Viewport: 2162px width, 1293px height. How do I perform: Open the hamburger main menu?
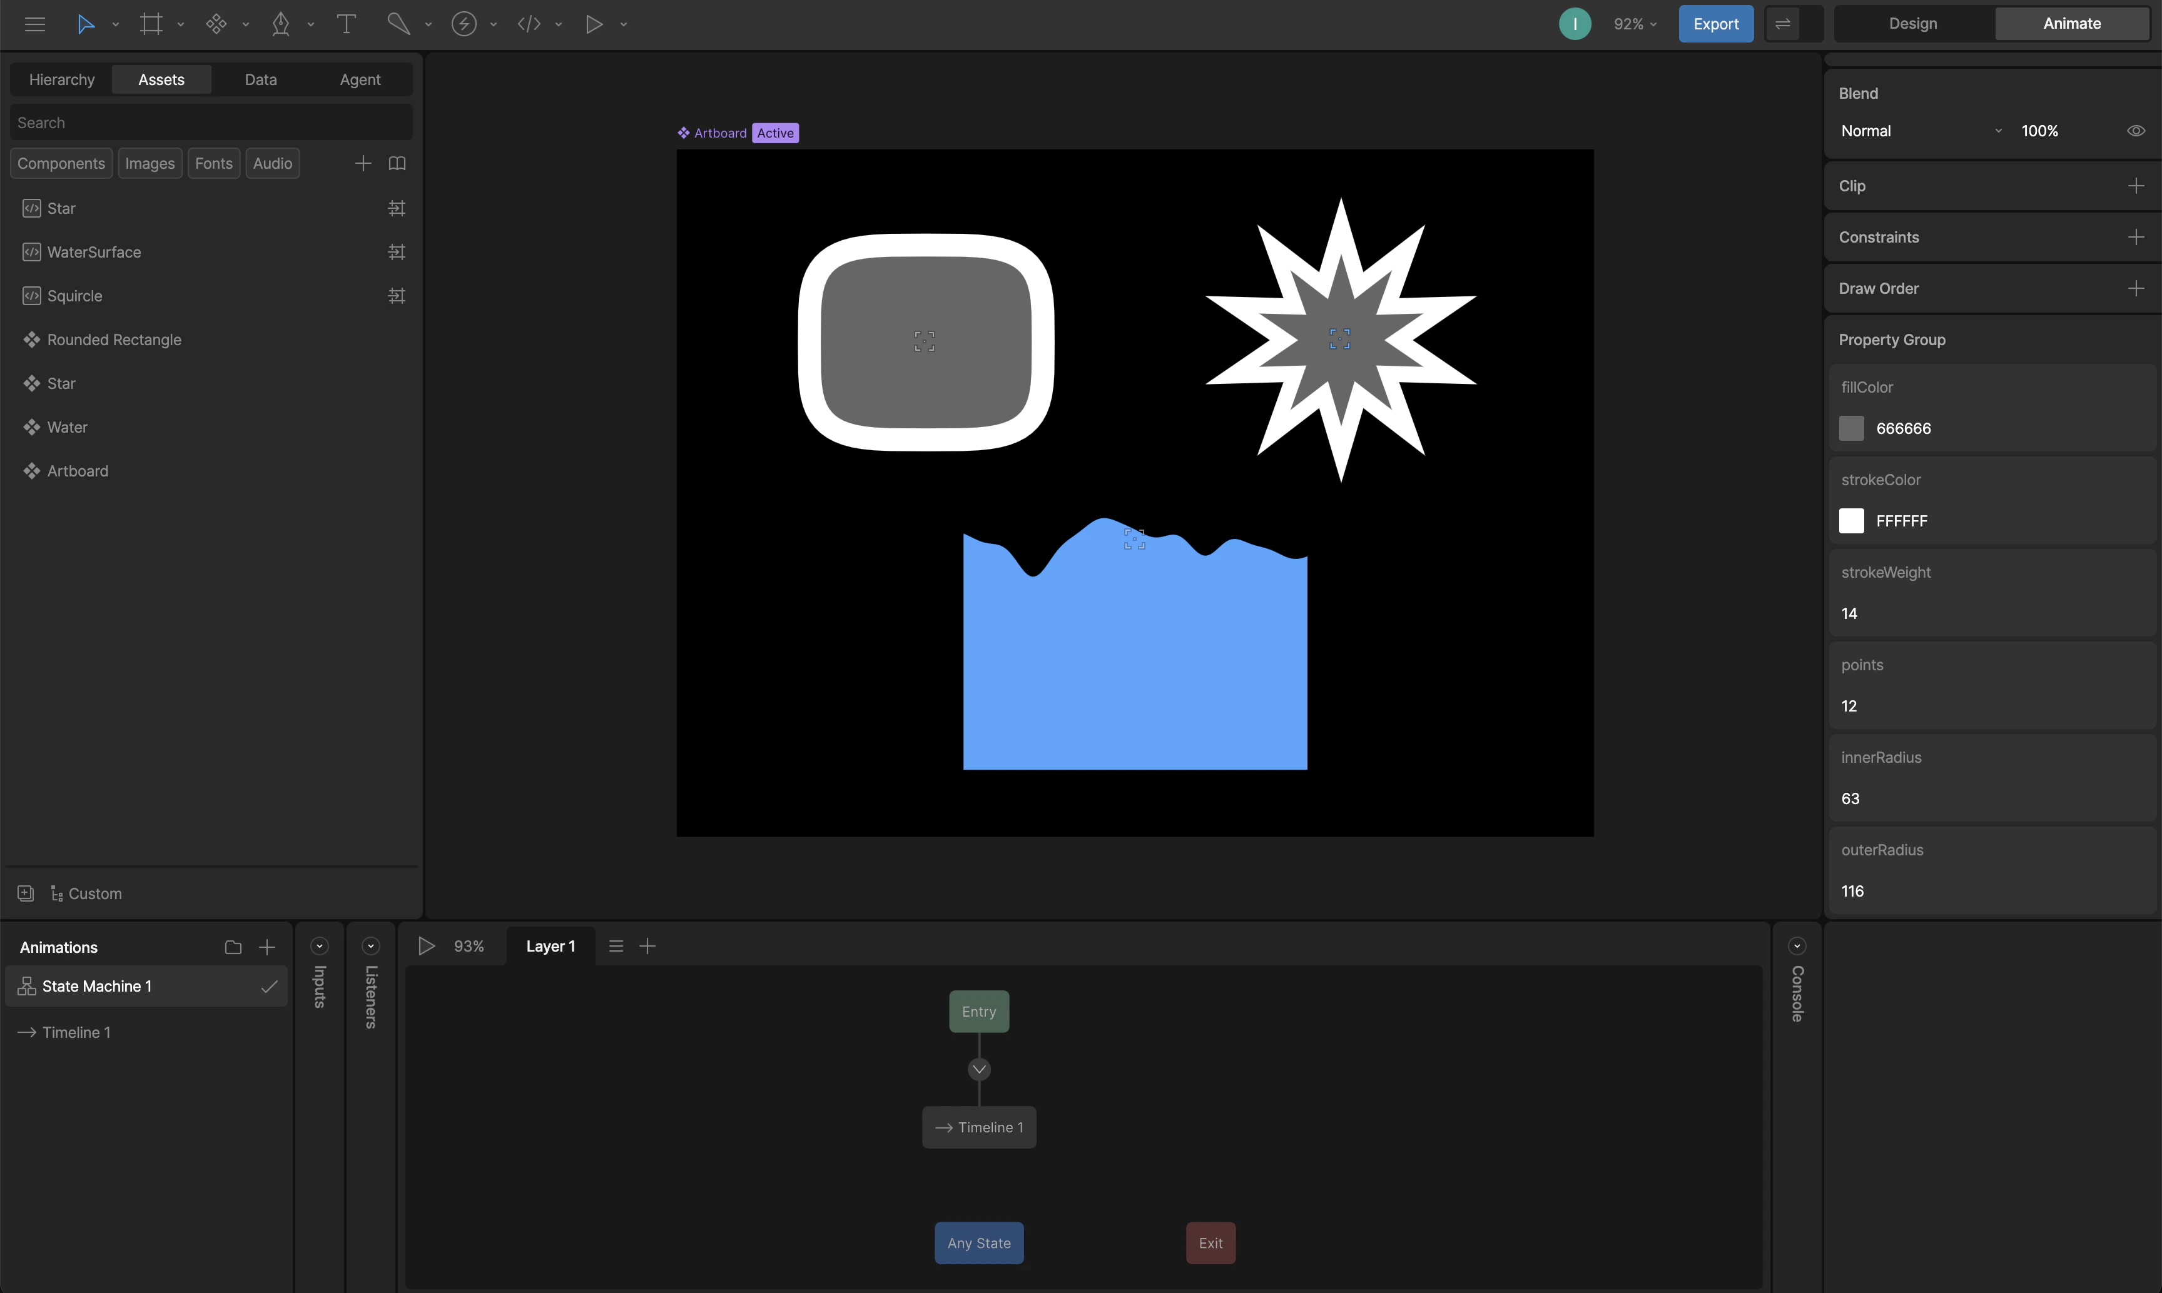pos(35,24)
